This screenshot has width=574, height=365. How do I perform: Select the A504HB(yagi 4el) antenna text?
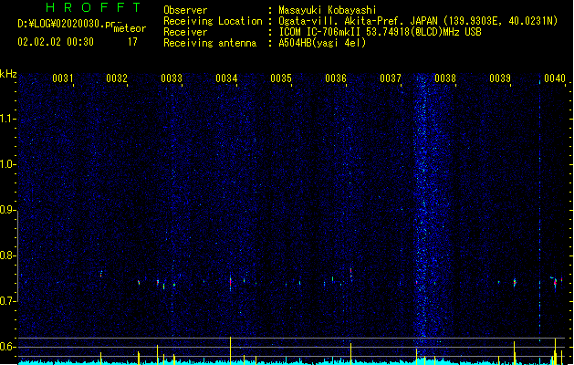322,43
